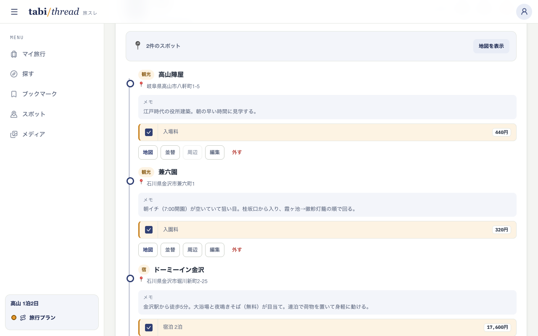Viewport: 538px width, 336px height.
Task: Click the red pin beside 岐阜県高山市八軒町1-5
Action: pos(141,84)
